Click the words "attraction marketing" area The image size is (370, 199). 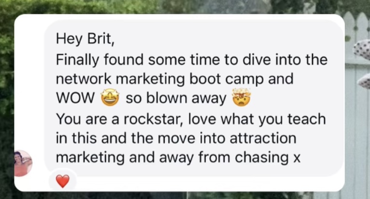pos(176,147)
